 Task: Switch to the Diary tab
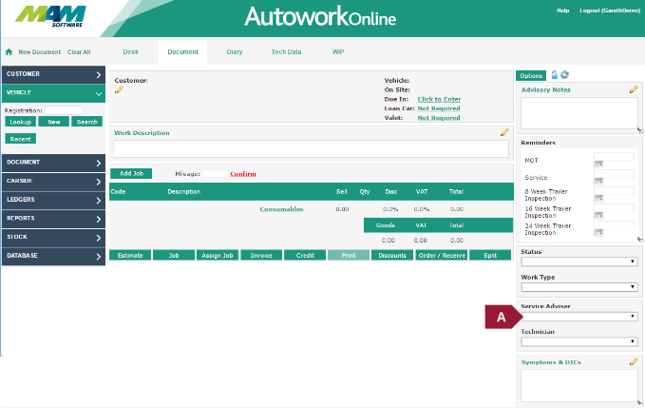pyautogui.click(x=234, y=51)
